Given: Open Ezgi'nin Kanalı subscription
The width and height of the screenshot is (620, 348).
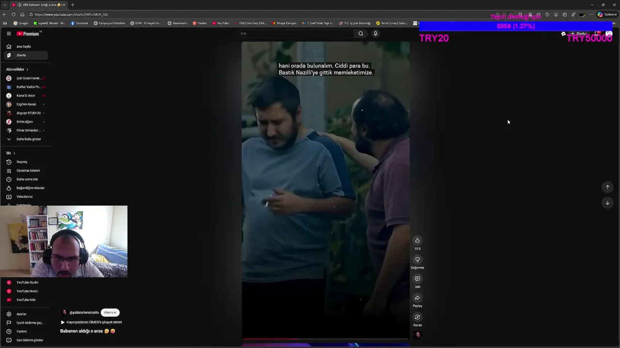Looking at the screenshot, I should [25, 104].
